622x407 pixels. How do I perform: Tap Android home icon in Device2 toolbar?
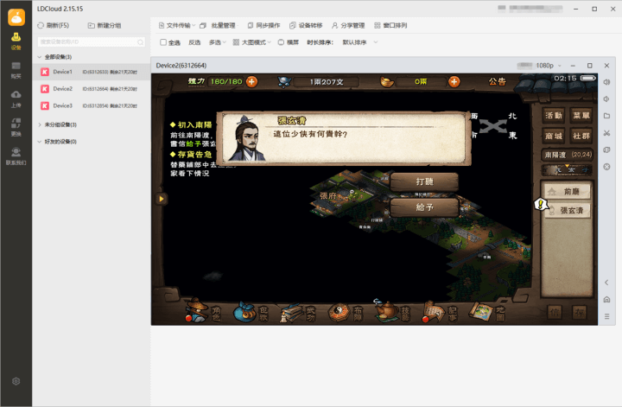606,300
